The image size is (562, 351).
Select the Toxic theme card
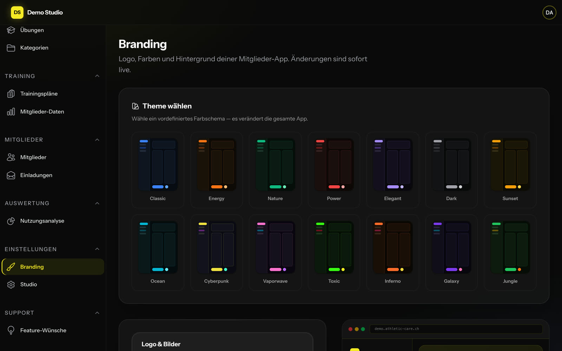[x=334, y=253]
